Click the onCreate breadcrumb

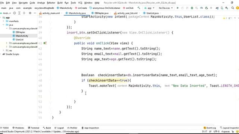(81, 8)
